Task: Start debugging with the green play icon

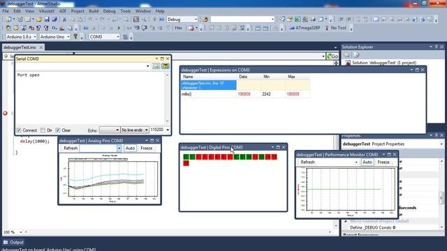Action: coord(154,20)
